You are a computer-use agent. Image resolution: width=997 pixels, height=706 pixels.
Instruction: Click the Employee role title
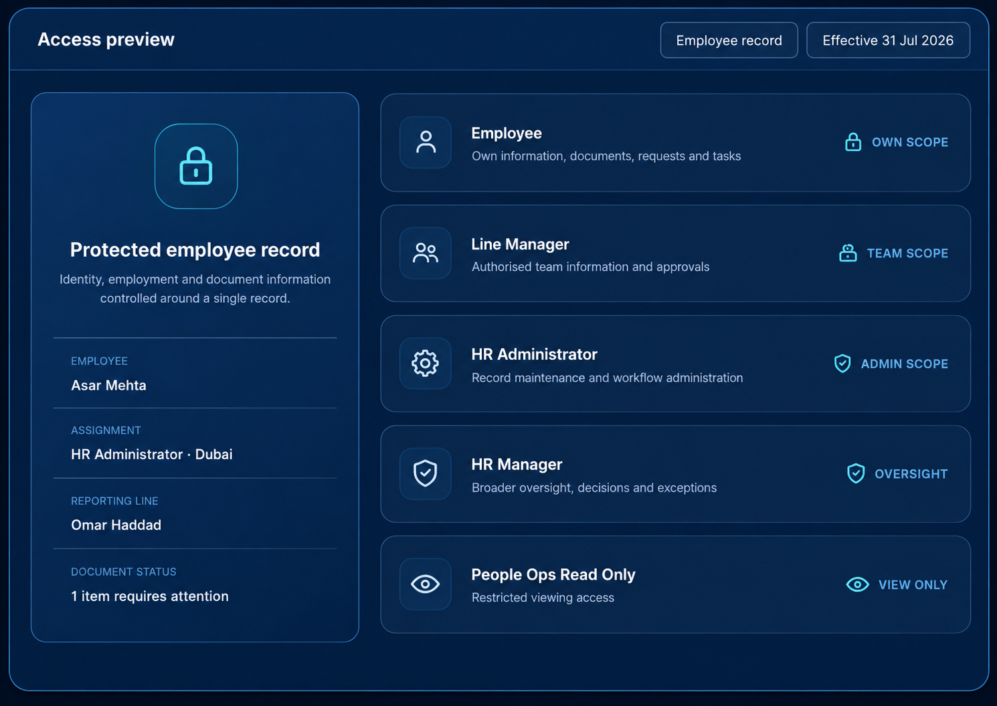pos(507,133)
